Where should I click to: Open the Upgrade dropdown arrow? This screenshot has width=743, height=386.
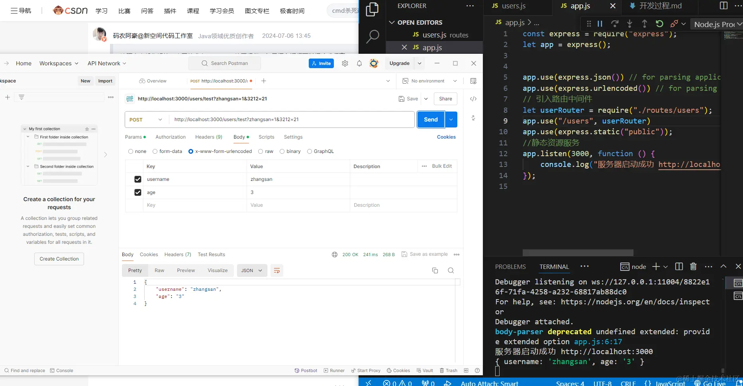click(420, 63)
